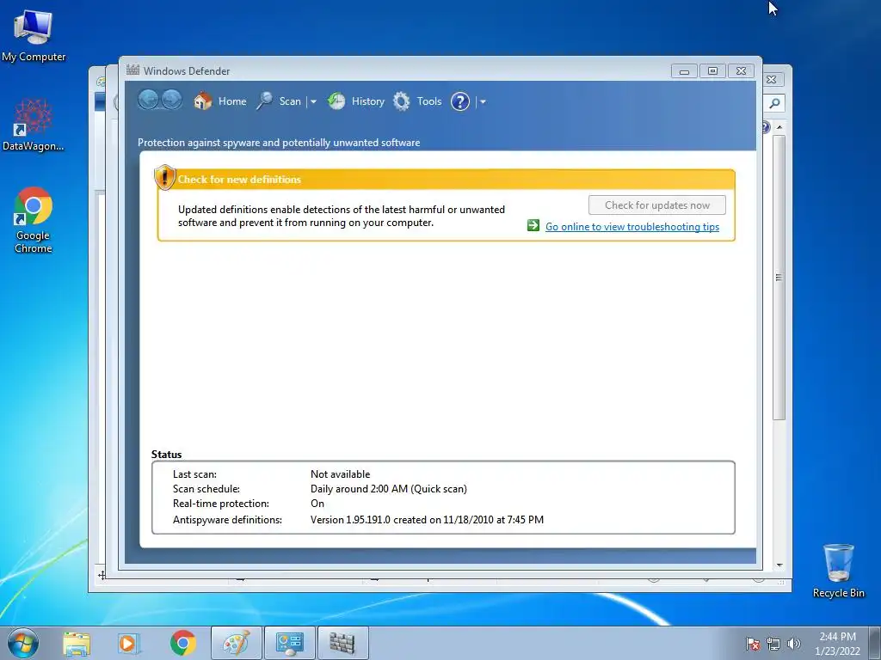Open the DataWagon desktop shortcut
The image size is (881, 660).
[x=34, y=125]
